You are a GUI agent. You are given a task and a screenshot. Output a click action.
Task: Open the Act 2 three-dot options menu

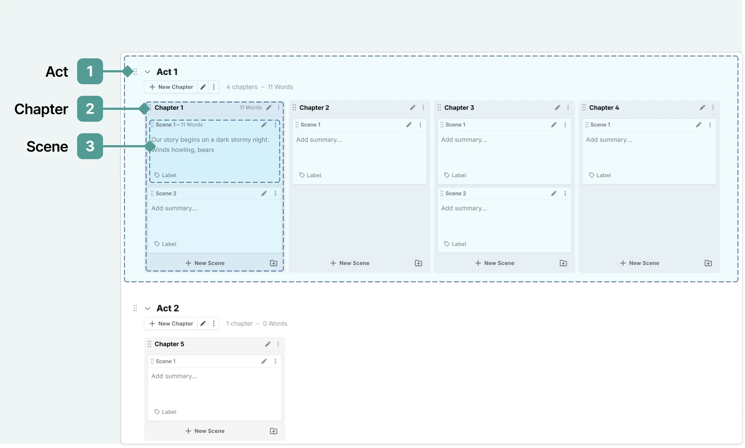(x=214, y=324)
